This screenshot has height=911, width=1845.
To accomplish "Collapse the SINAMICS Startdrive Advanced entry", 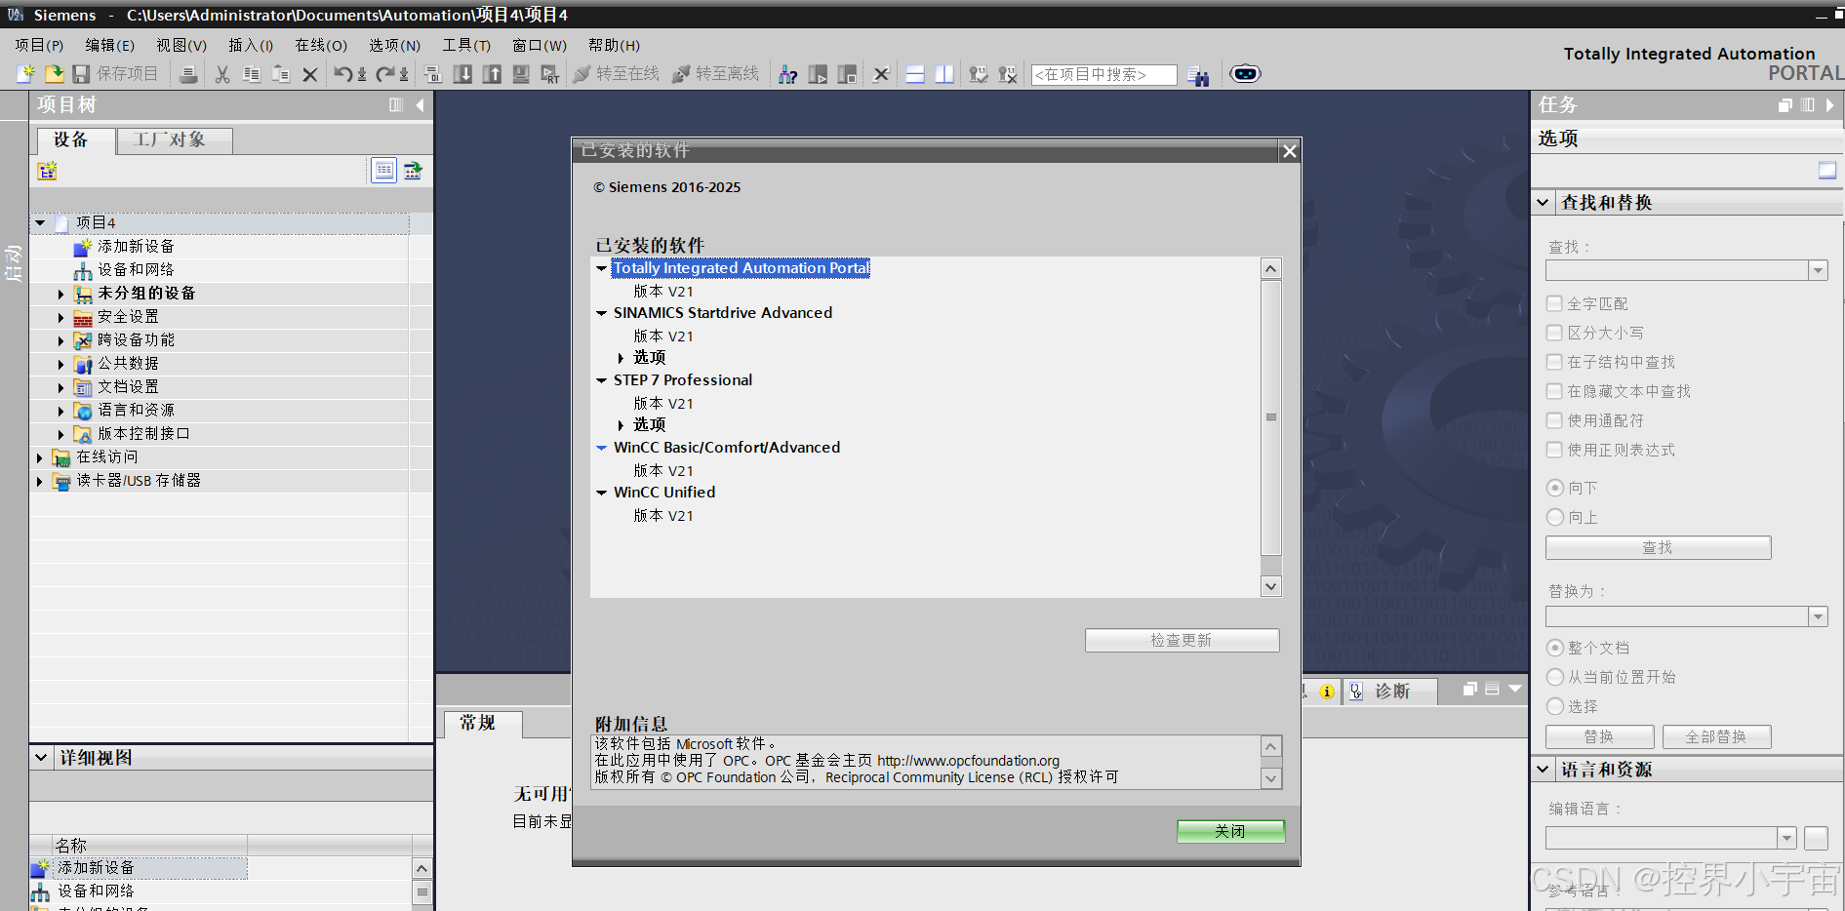I will click(x=602, y=313).
